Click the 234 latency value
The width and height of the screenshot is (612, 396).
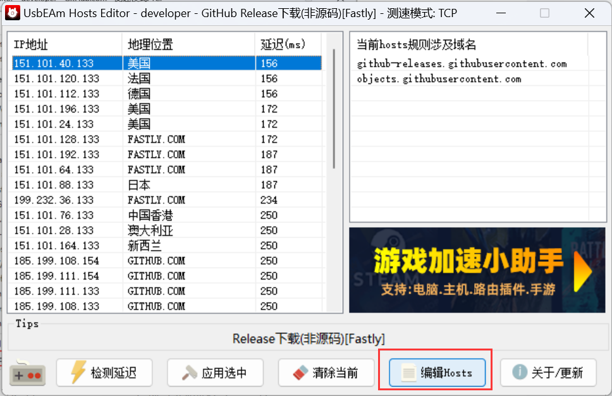(269, 200)
